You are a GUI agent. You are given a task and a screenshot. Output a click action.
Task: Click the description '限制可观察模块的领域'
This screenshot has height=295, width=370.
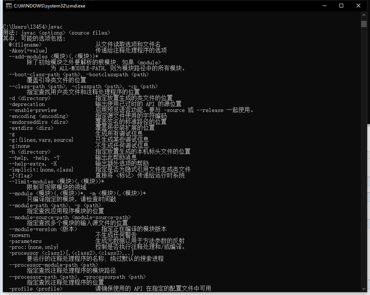pyautogui.click(x=56, y=188)
